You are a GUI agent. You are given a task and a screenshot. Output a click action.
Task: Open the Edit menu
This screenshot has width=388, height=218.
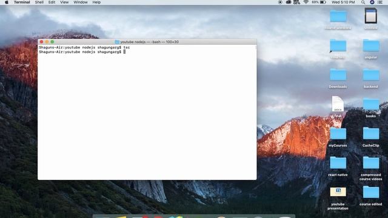coord(52,2)
